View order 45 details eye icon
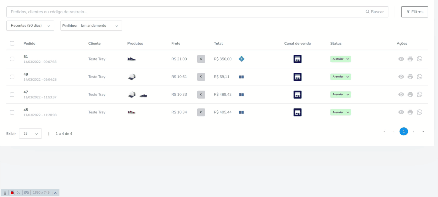438x197 pixels. click(401, 112)
